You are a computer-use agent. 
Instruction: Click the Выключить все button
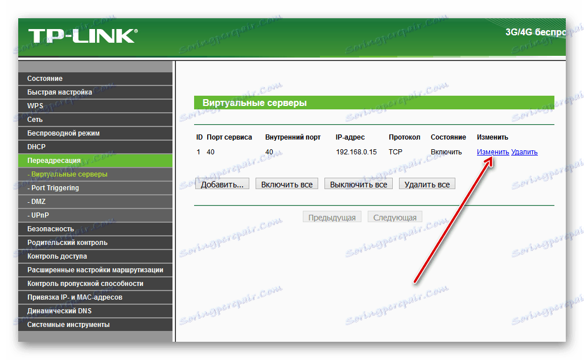pos(359,184)
